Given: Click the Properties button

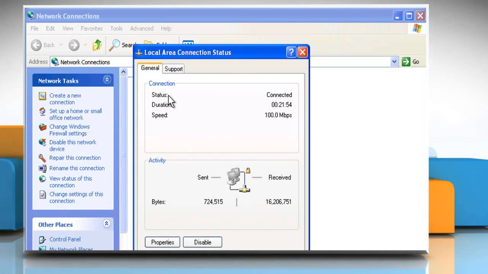Looking at the screenshot, I should 162,242.
